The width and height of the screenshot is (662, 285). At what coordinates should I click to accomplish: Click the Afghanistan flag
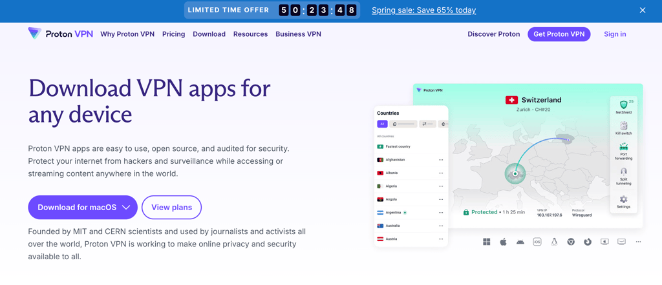(379, 160)
